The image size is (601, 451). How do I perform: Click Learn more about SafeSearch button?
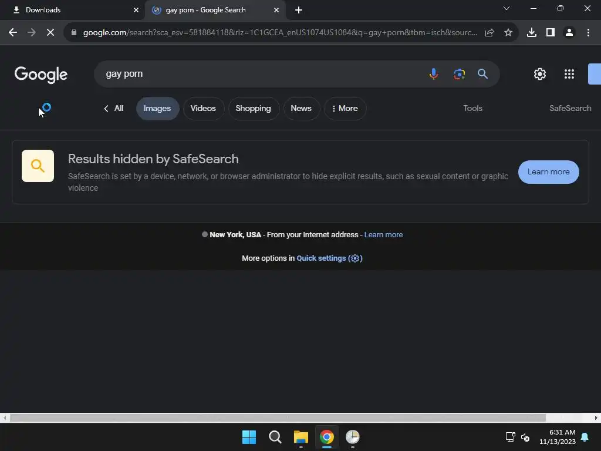point(549,172)
